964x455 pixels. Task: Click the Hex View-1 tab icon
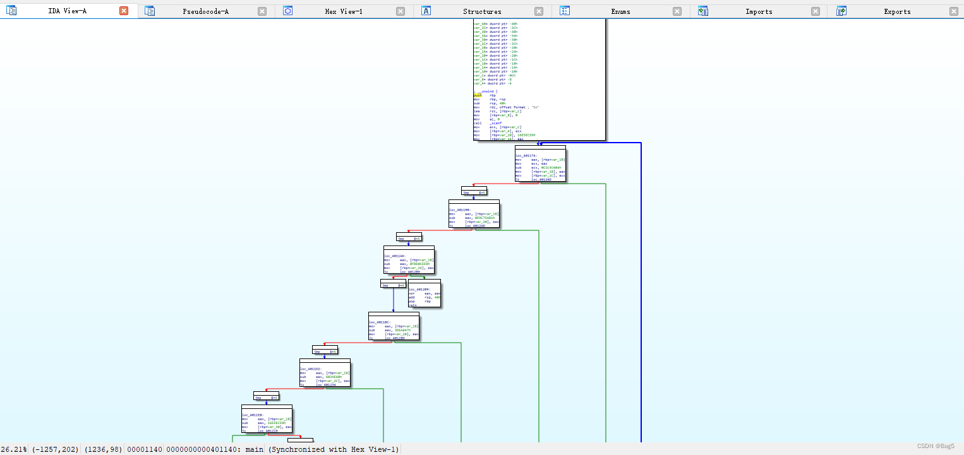click(x=287, y=11)
